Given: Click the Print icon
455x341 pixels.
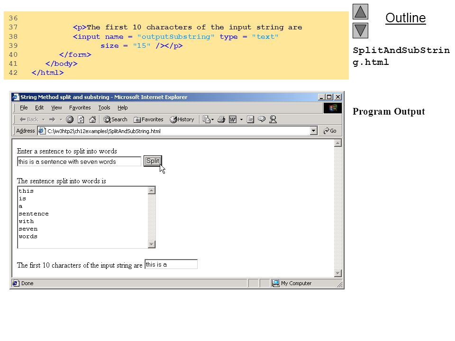Looking at the screenshot, I should coord(221,119).
